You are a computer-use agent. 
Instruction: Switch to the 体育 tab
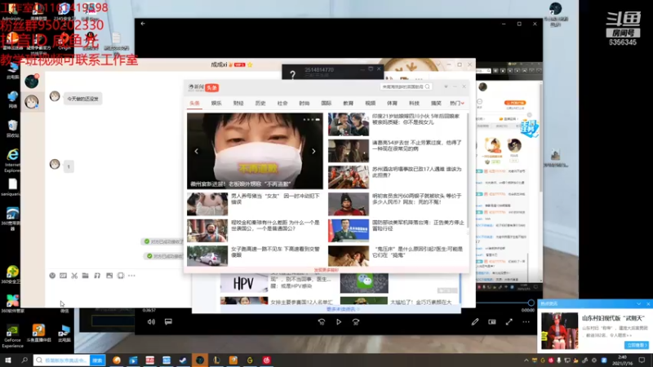392,104
